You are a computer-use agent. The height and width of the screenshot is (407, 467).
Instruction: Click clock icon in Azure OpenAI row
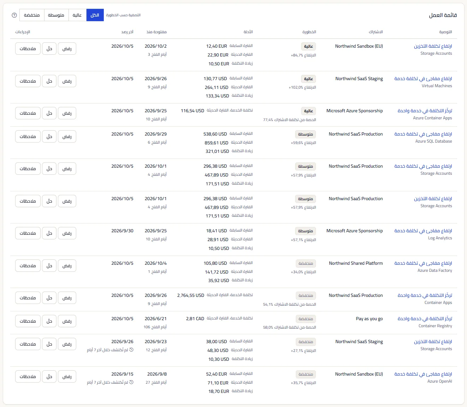(131, 382)
